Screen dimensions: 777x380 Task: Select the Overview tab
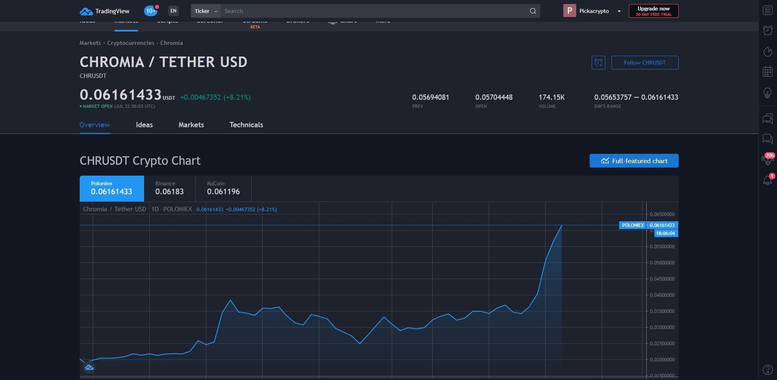point(95,125)
